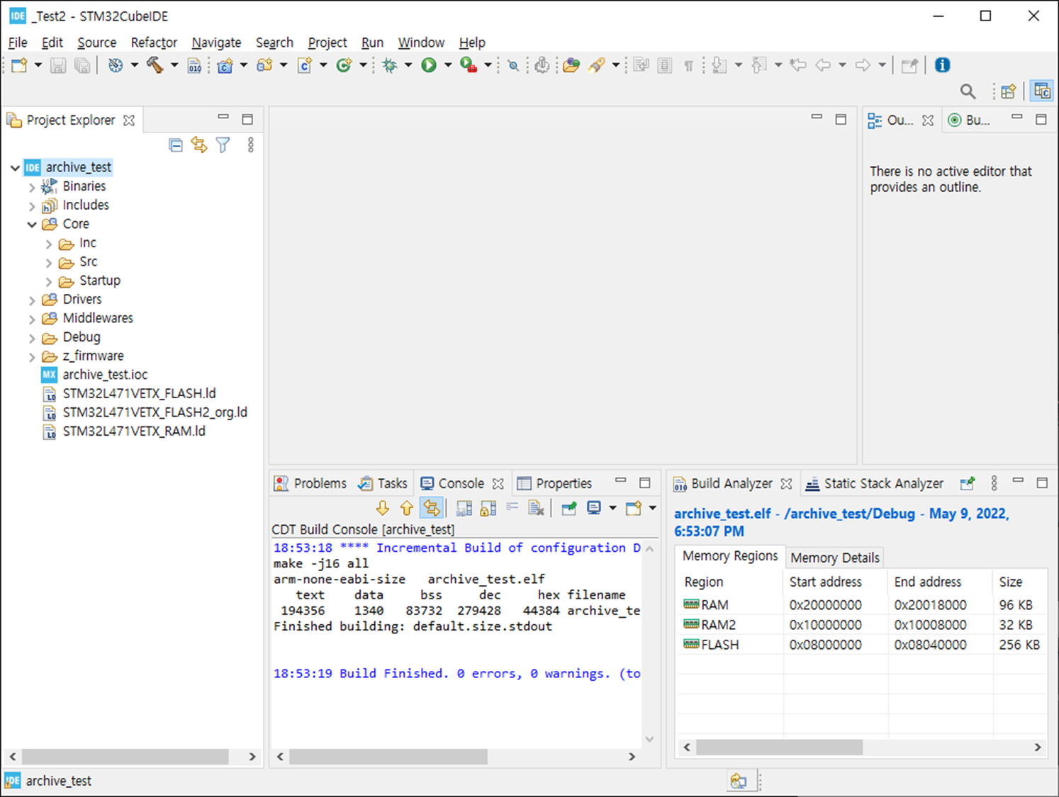The width and height of the screenshot is (1059, 797).
Task: Open the Project Explorer view menu dots
Action: [251, 145]
